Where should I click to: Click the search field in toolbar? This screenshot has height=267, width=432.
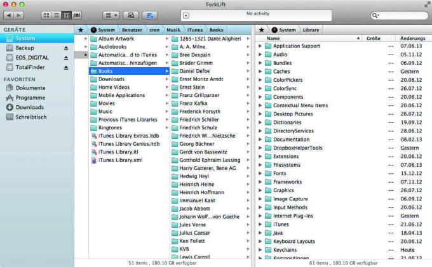point(399,15)
